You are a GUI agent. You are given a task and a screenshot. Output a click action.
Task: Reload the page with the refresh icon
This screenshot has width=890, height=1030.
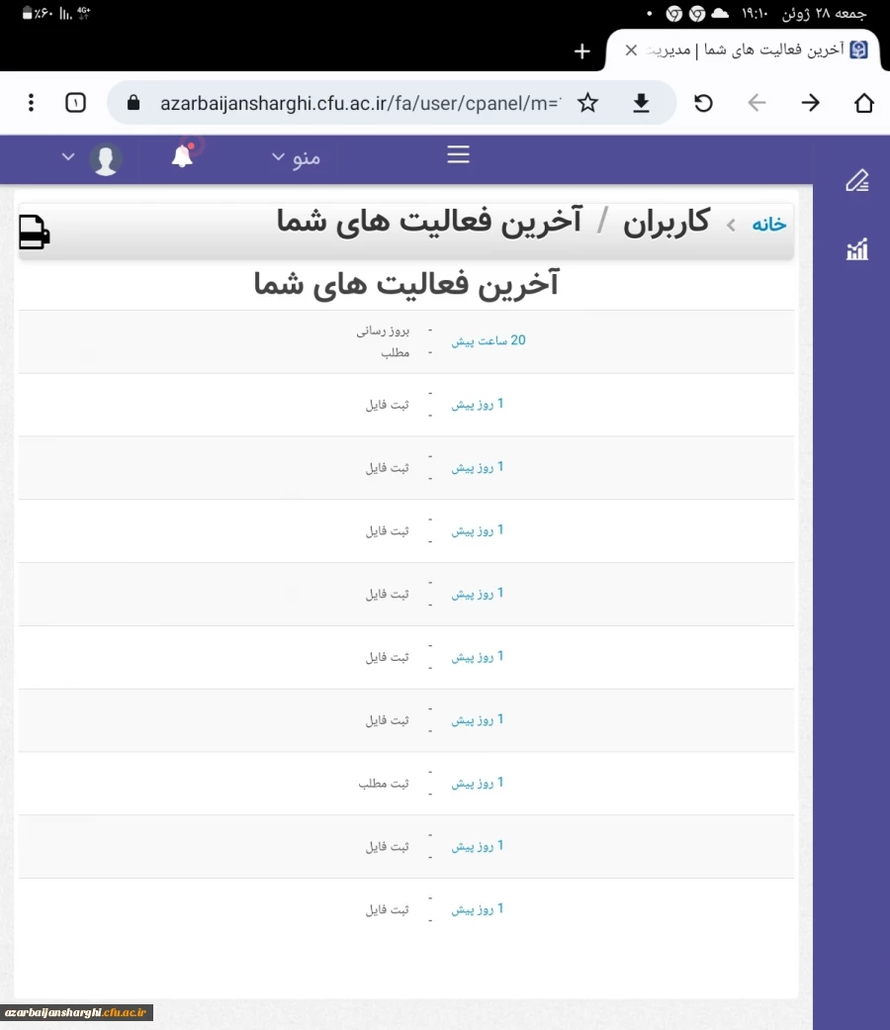pos(703,102)
